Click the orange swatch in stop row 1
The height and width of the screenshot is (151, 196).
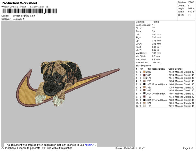point(144,72)
